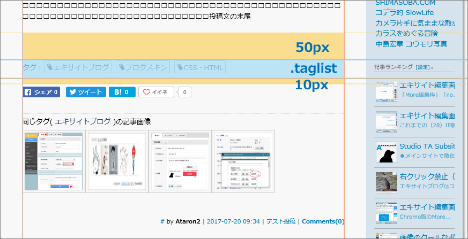Click the Hatena B! bookmark button
Viewport: 468px width, 239px height.
[x=122, y=92]
